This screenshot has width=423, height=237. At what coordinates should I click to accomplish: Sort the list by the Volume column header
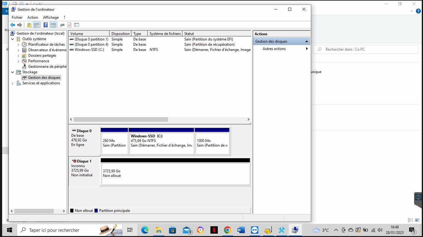pos(89,33)
